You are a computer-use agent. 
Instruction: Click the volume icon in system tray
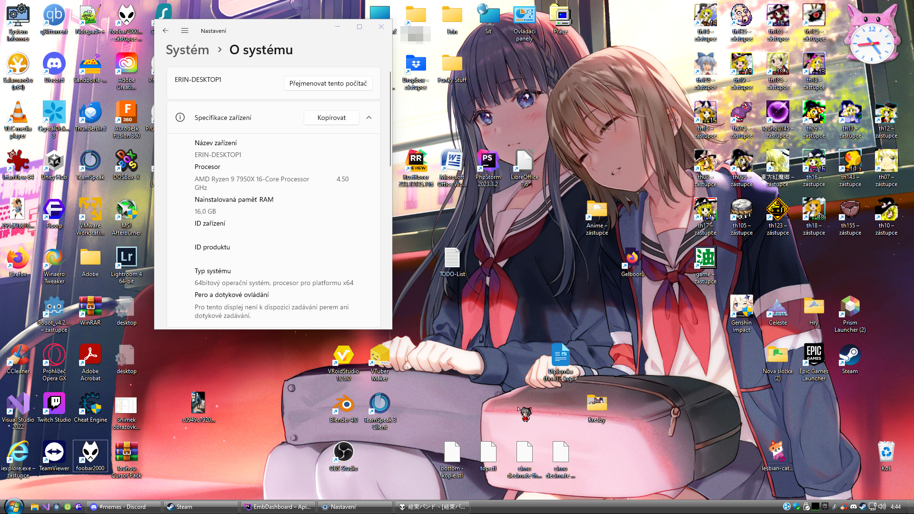(x=882, y=507)
